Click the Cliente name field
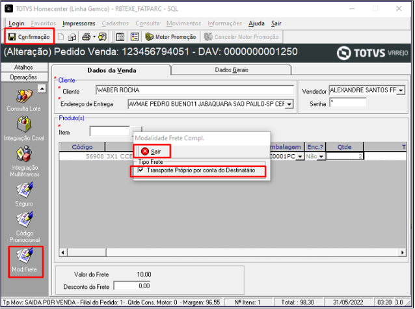Image resolution: width=415 pixels, height=309 pixels. (x=194, y=90)
